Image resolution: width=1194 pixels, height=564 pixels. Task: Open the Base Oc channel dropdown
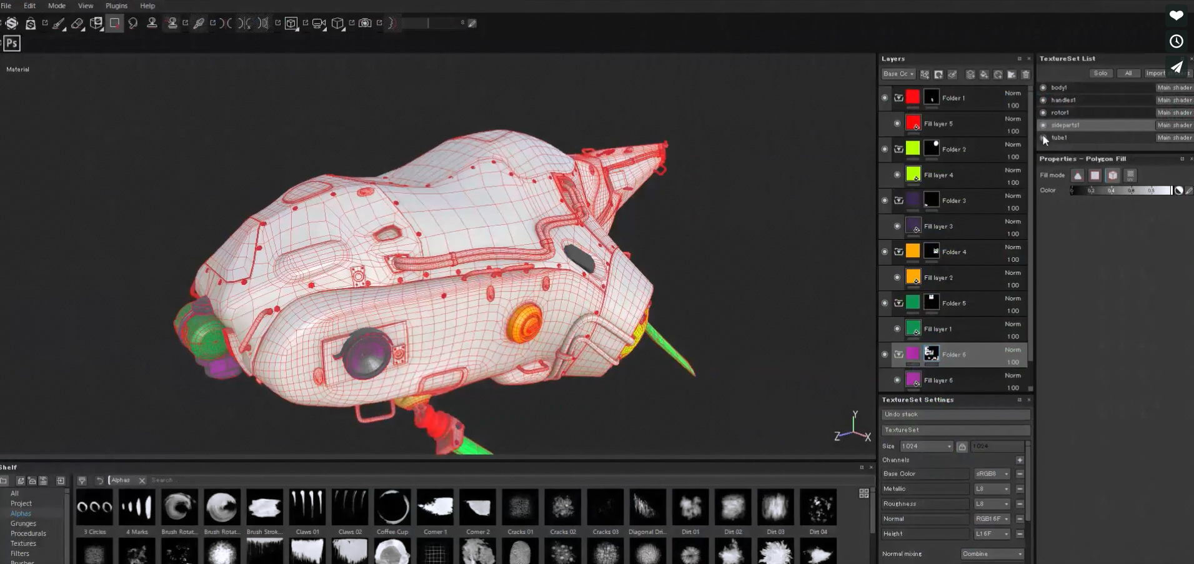click(898, 74)
